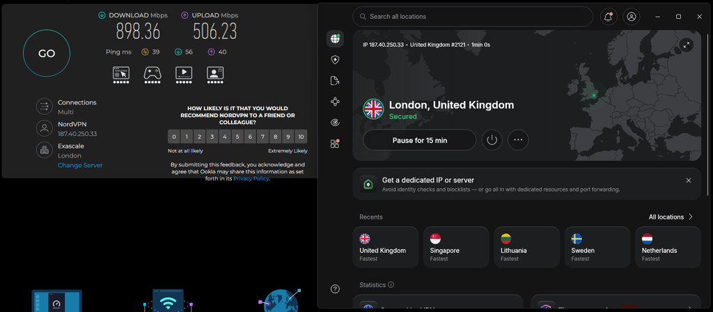Viewport: 713px width, 312px height.
Task: Dismiss the dedicated IP banner
Action: click(689, 180)
